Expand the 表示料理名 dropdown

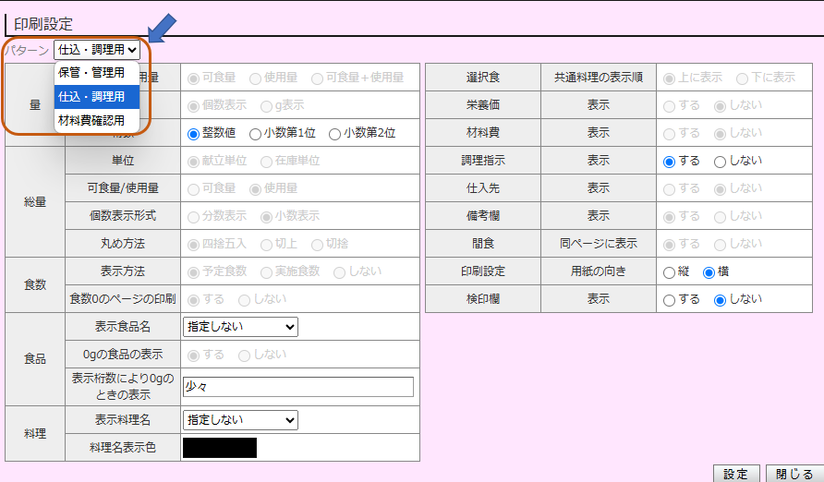[x=240, y=420]
